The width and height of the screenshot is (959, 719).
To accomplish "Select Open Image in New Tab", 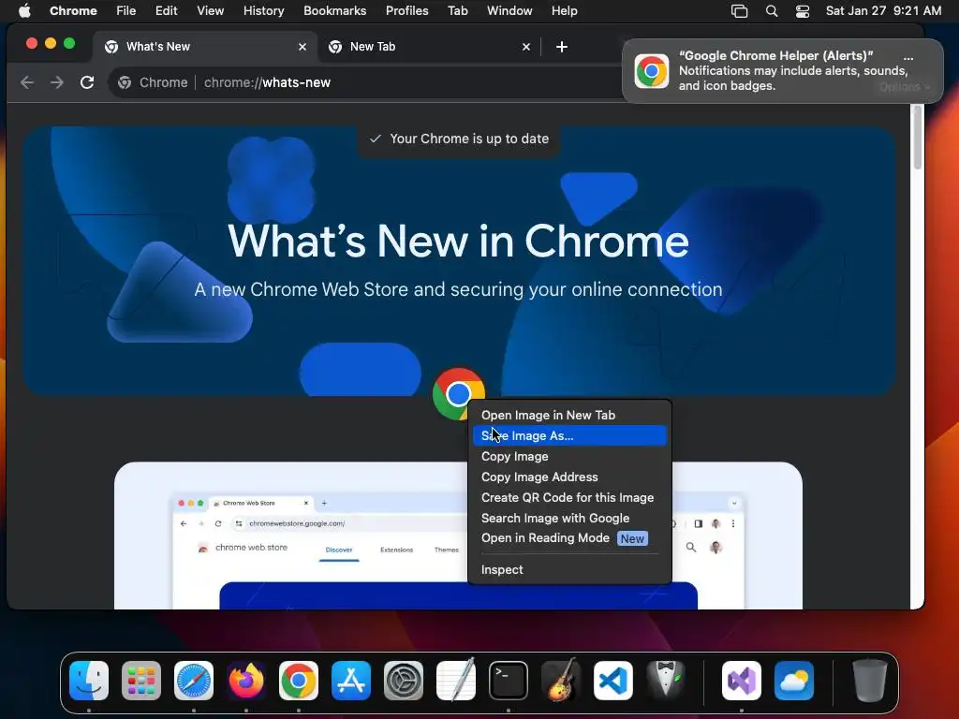I will tap(569, 415).
